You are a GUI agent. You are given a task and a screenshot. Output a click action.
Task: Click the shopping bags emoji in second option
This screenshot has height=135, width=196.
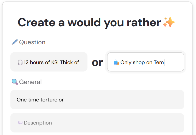(117, 62)
